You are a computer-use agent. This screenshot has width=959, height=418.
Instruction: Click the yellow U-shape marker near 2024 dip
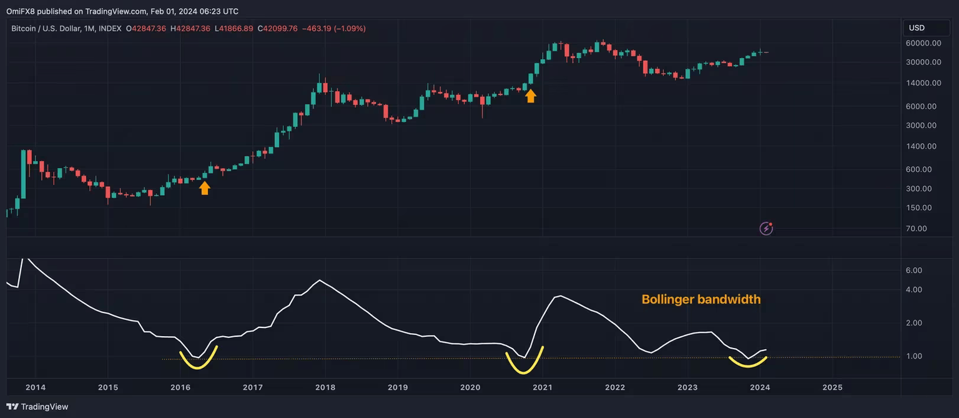[747, 361]
